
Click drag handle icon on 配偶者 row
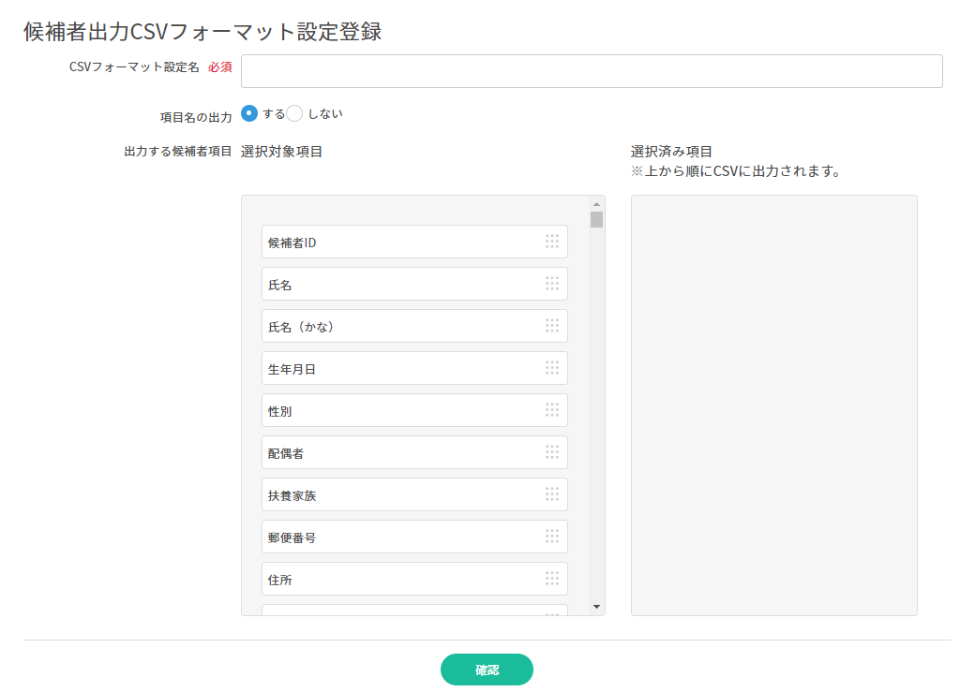pos(552,452)
